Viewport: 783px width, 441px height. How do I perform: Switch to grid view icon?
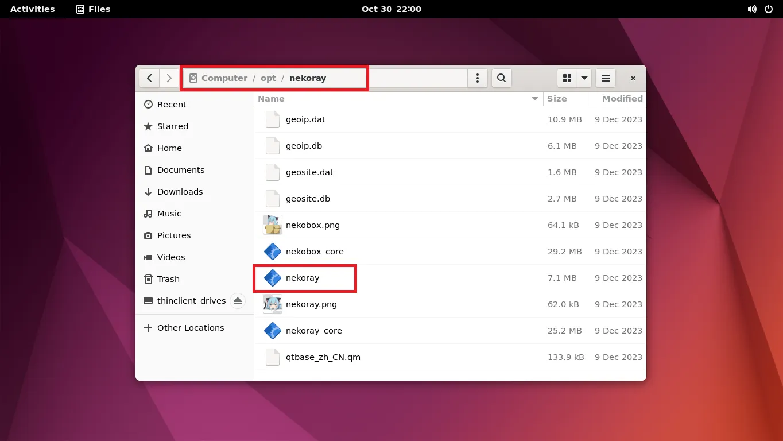coord(567,78)
